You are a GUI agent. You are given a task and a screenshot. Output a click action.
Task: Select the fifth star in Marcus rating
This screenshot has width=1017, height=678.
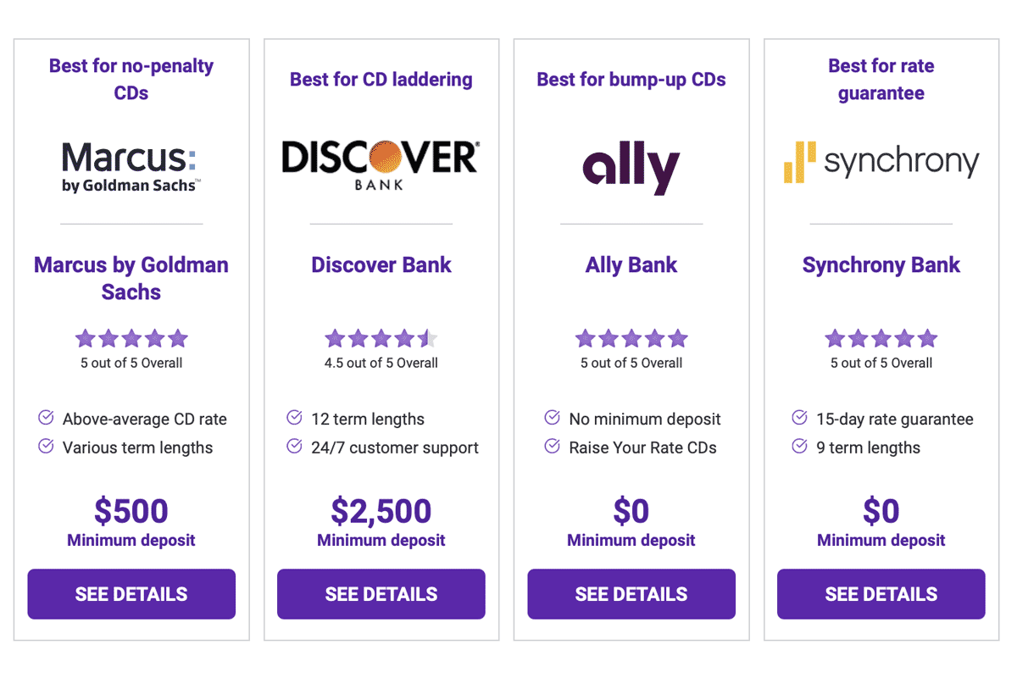pyautogui.click(x=177, y=337)
